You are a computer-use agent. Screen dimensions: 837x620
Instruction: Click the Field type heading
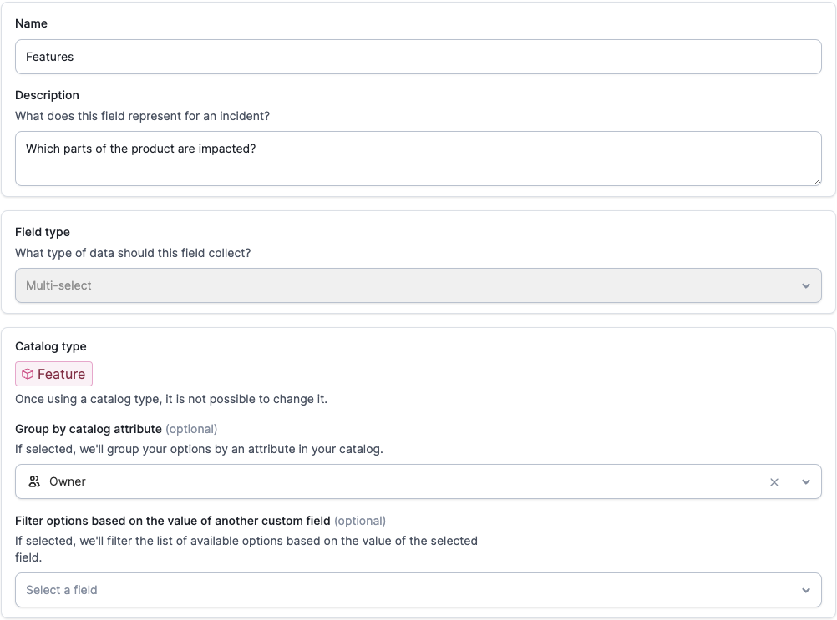[43, 232]
